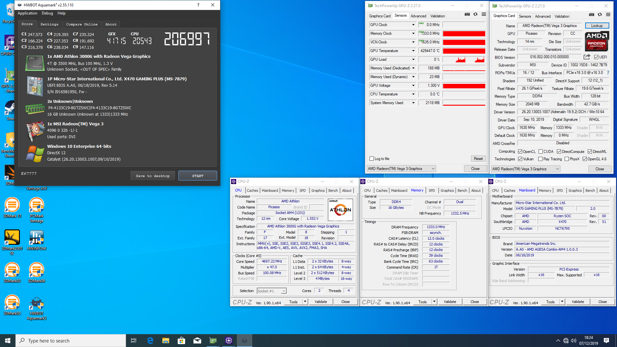
Task: Toggle the UEFI checkbox in GPU-Z
Action: [x=596, y=57]
